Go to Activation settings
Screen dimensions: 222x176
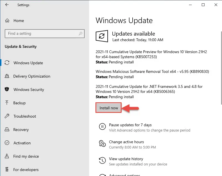click(x=22, y=143)
